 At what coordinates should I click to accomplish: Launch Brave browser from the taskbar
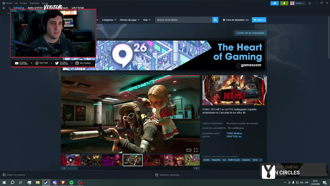[63, 183]
